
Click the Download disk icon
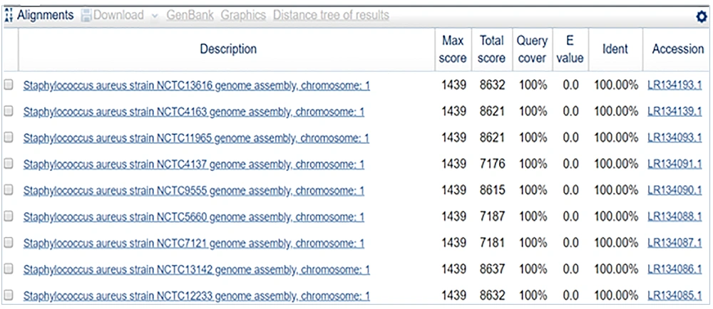[86, 16]
